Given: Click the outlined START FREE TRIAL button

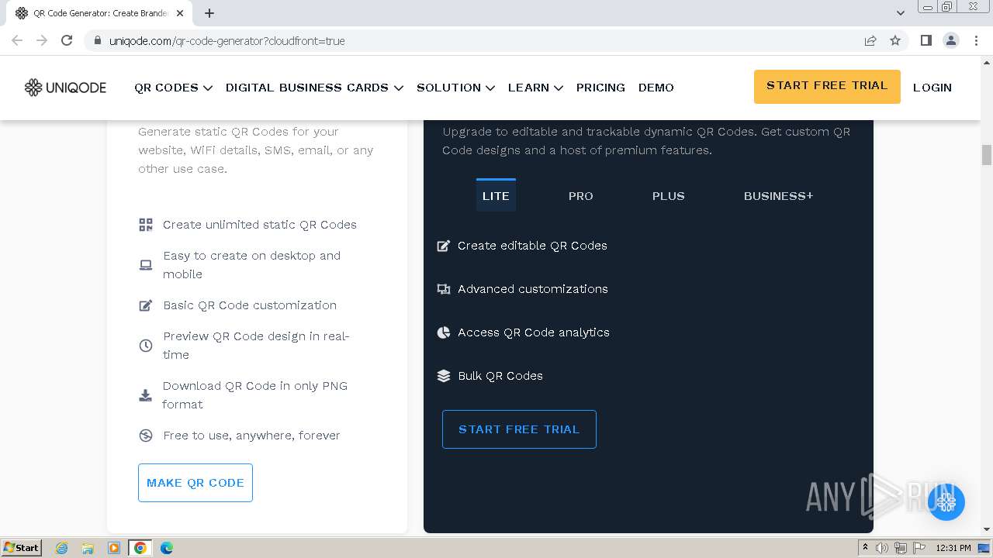Looking at the screenshot, I should (x=519, y=429).
